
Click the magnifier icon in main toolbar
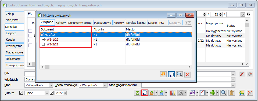click(x=223, y=93)
